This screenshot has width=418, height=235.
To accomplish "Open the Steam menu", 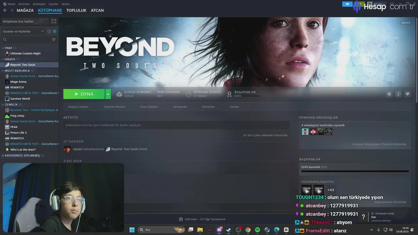I will (x=9, y=4).
